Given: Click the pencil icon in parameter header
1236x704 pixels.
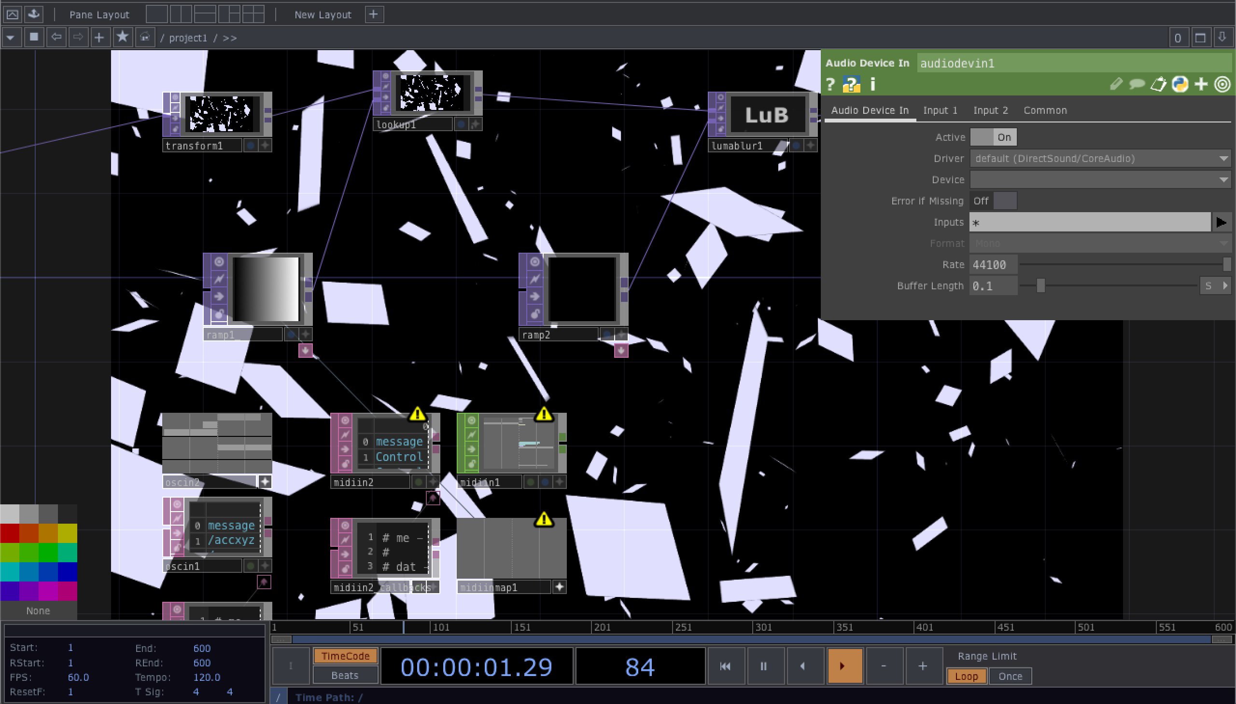Looking at the screenshot, I should (1115, 84).
